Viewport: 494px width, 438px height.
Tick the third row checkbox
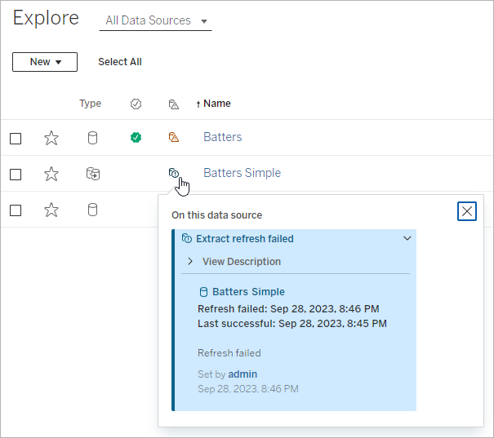pos(16,210)
